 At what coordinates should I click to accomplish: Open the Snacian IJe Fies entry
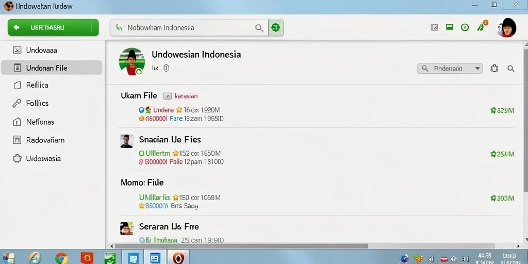(x=170, y=139)
